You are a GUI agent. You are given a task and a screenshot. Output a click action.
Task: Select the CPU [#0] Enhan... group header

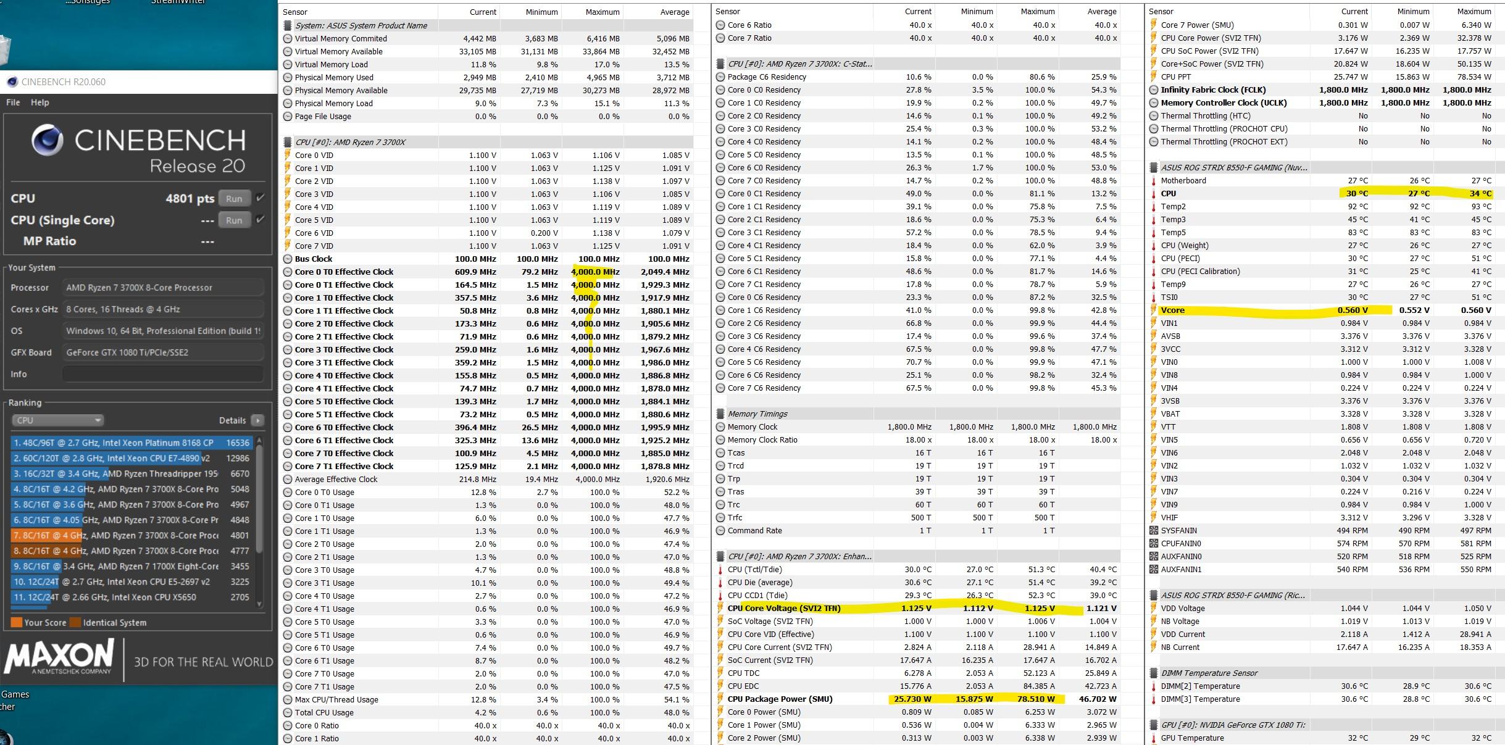[x=917, y=556]
